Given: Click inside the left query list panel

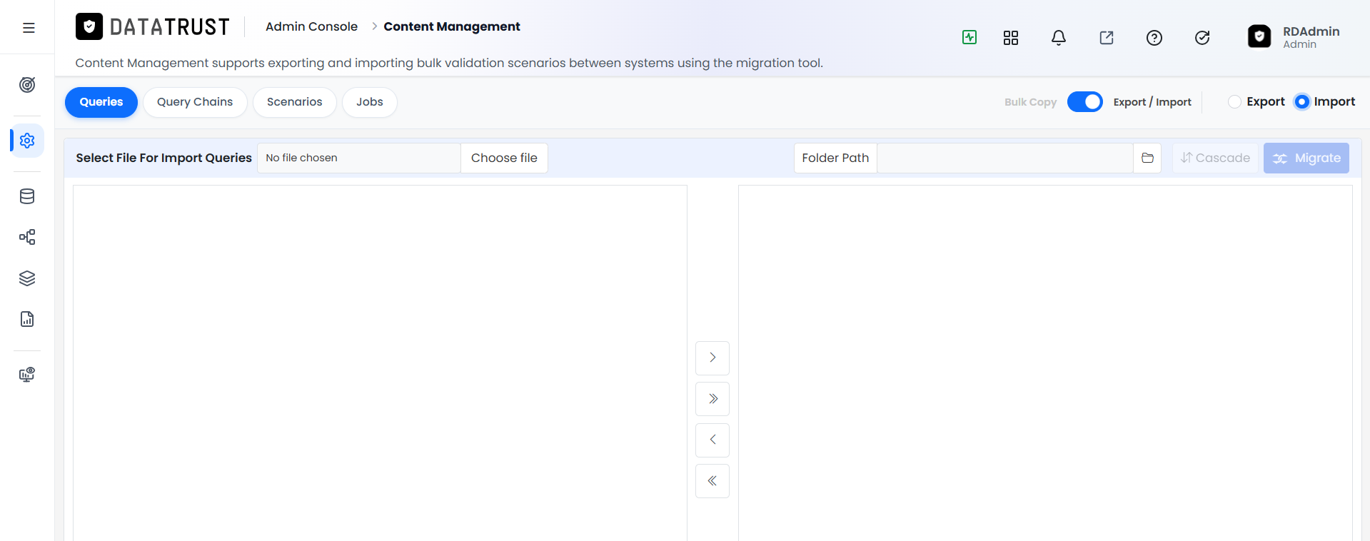Looking at the screenshot, I should pos(380,363).
